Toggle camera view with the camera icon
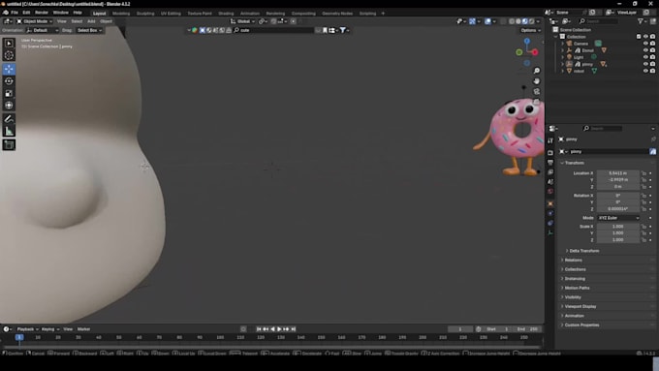The height and width of the screenshot is (371, 659). [x=537, y=92]
